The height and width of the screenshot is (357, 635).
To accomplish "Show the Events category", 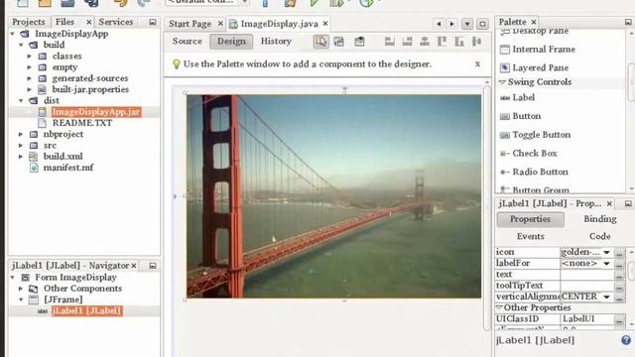I will coord(530,236).
